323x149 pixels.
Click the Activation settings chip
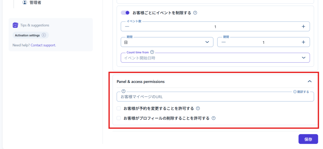pyautogui.click(x=27, y=35)
